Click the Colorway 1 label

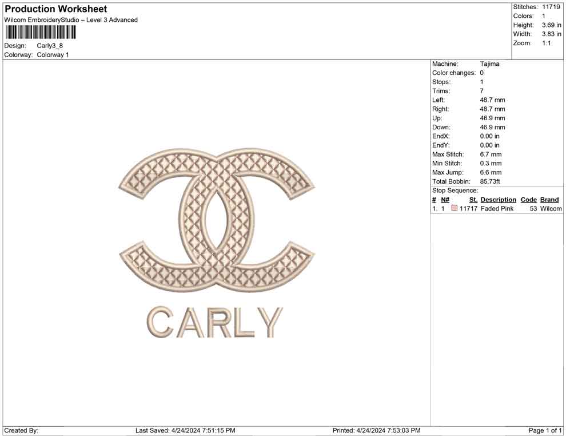(53, 55)
